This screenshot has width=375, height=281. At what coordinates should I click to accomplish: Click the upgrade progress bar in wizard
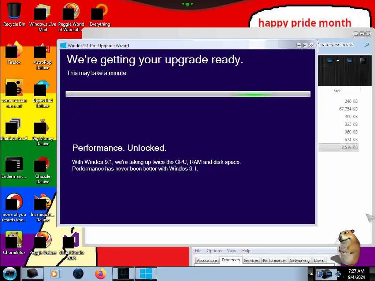188,94
